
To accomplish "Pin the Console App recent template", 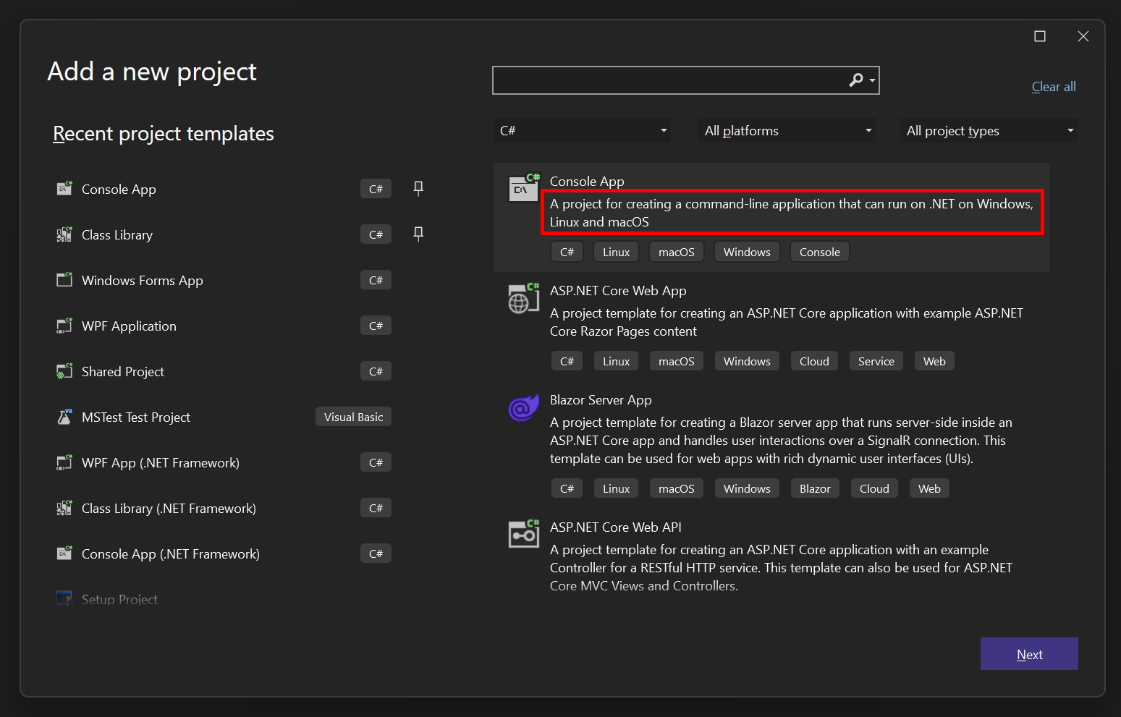I will tap(418, 188).
